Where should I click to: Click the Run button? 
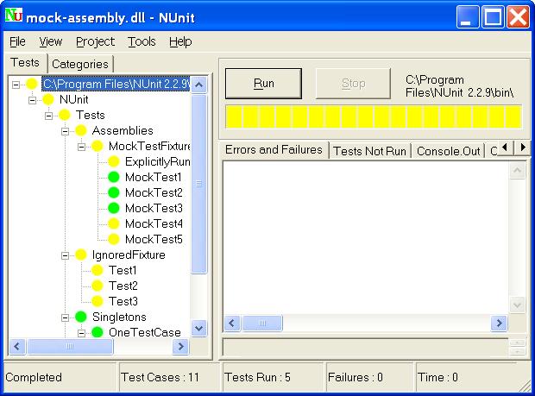coord(263,84)
